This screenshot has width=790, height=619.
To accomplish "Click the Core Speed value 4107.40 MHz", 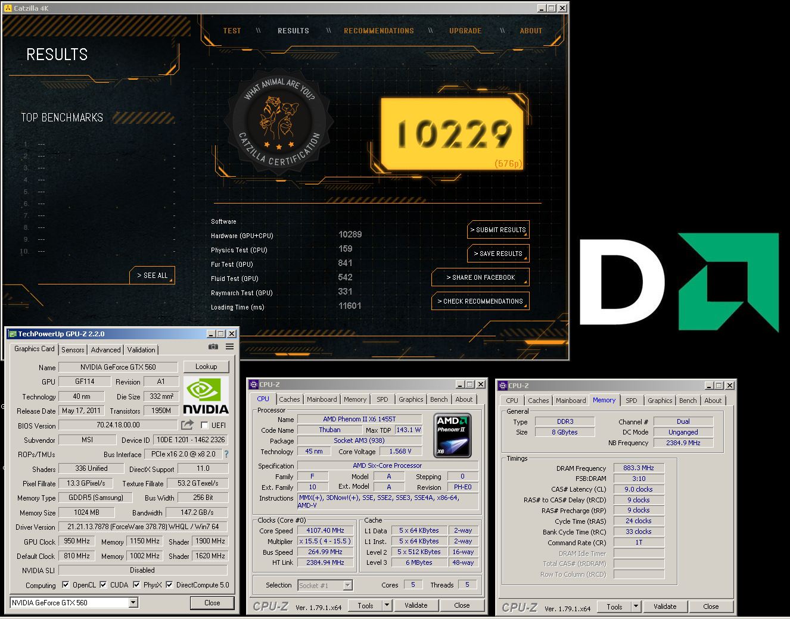I will [x=325, y=530].
